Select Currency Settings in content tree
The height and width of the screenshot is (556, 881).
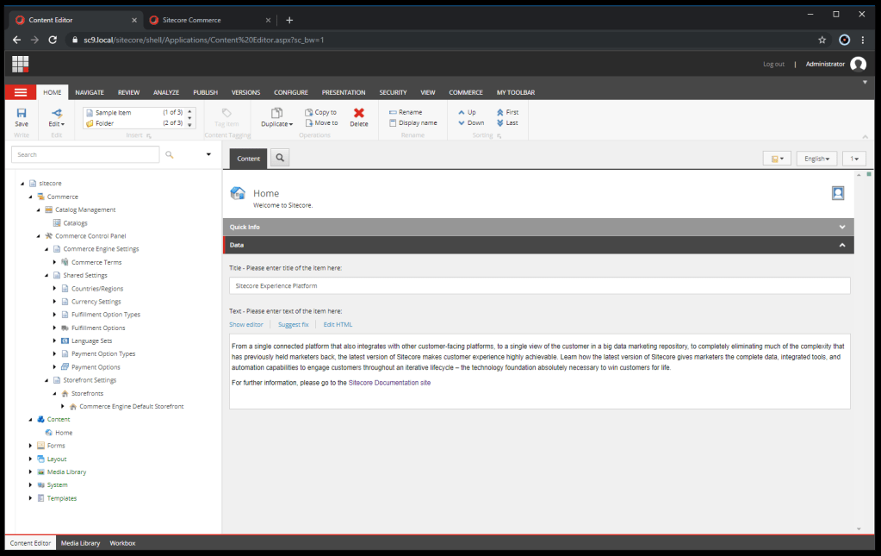pos(96,302)
